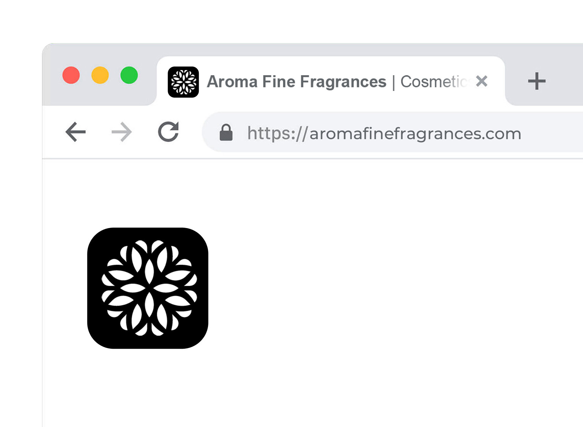This screenshot has width=583, height=427.
Task: Click the "aromafinefragrances.com" domain text
Action: click(415, 134)
